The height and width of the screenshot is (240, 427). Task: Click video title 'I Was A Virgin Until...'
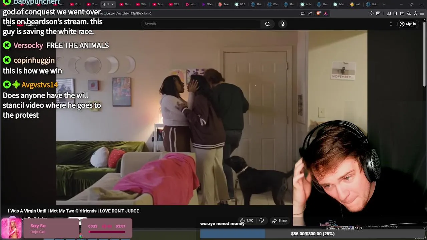click(x=73, y=211)
